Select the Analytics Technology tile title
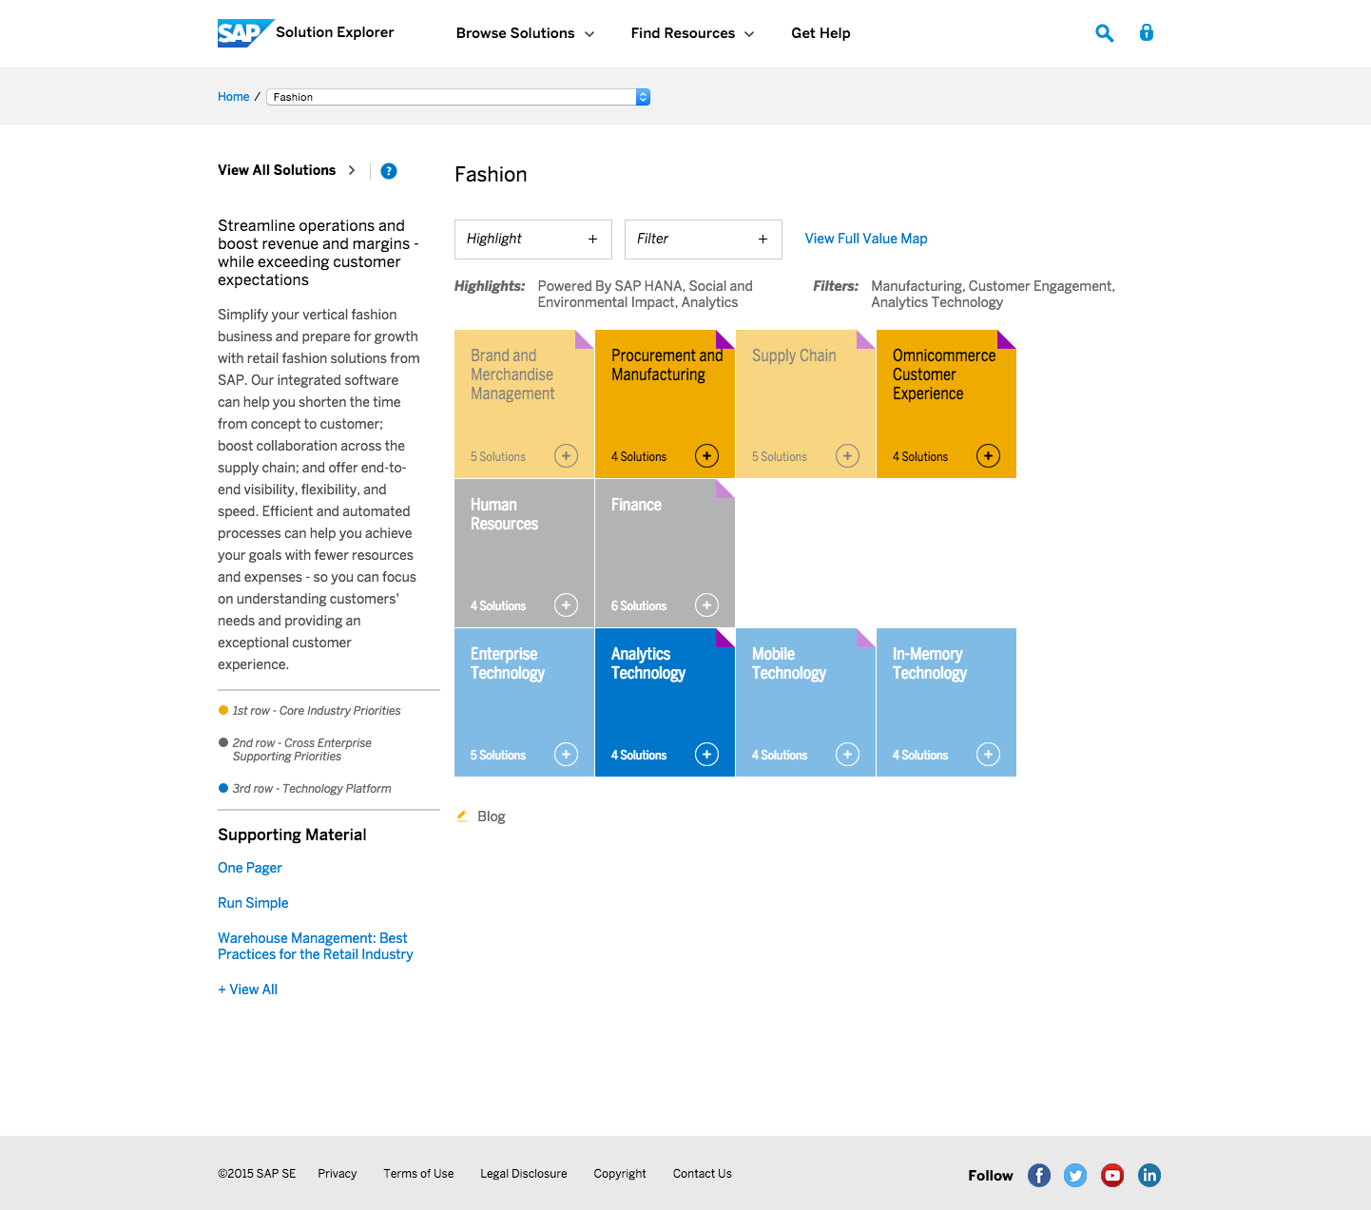 tap(648, 663)
